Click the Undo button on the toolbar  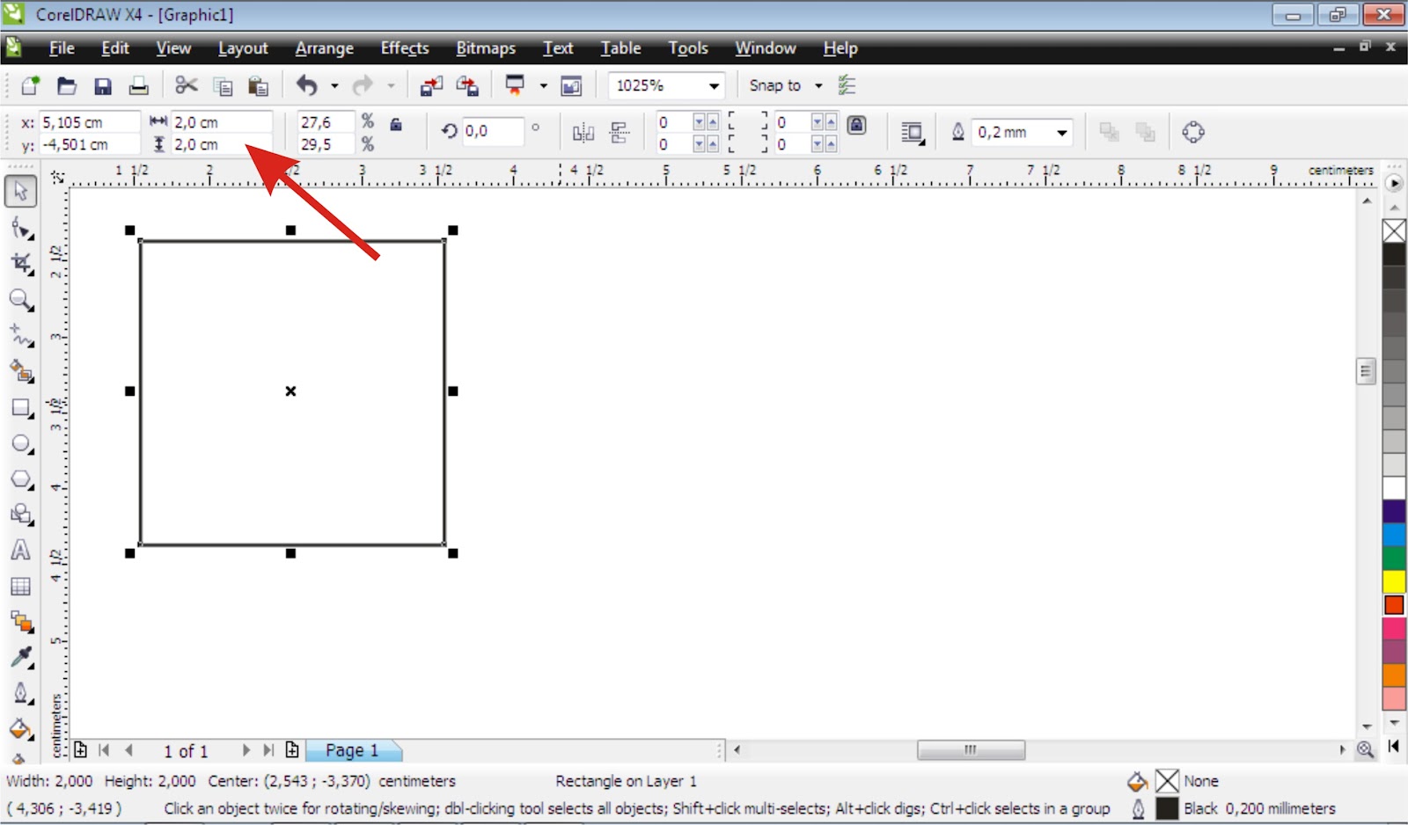[308, 84]
